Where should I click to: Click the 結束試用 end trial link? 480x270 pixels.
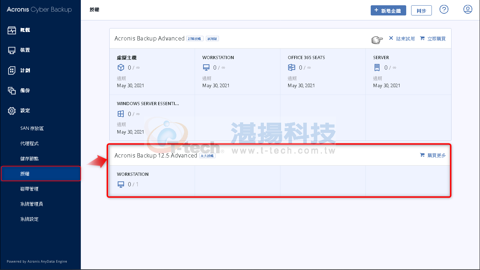click(406, 39)
